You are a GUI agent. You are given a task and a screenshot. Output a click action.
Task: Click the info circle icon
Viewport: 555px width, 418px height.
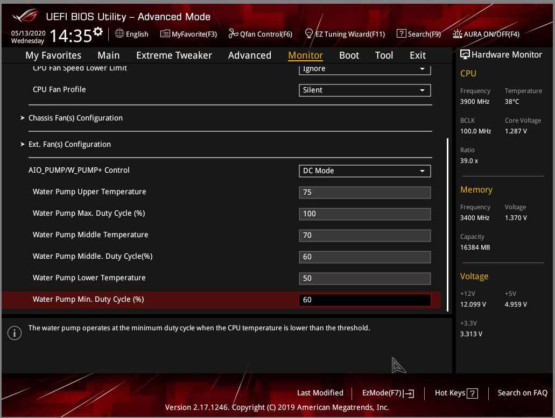15,333
